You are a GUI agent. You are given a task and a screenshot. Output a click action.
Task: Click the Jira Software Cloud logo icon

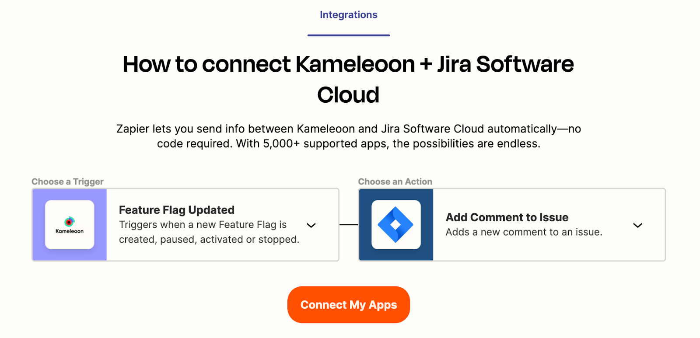396,225
